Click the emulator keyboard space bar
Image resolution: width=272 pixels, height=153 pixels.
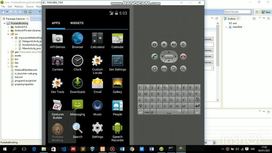pyautogui.click(x=169, y=112)
